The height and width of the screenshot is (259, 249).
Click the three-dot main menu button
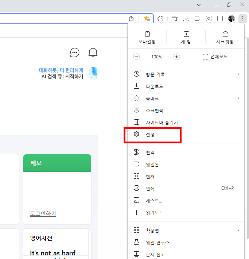click(242, 18)
